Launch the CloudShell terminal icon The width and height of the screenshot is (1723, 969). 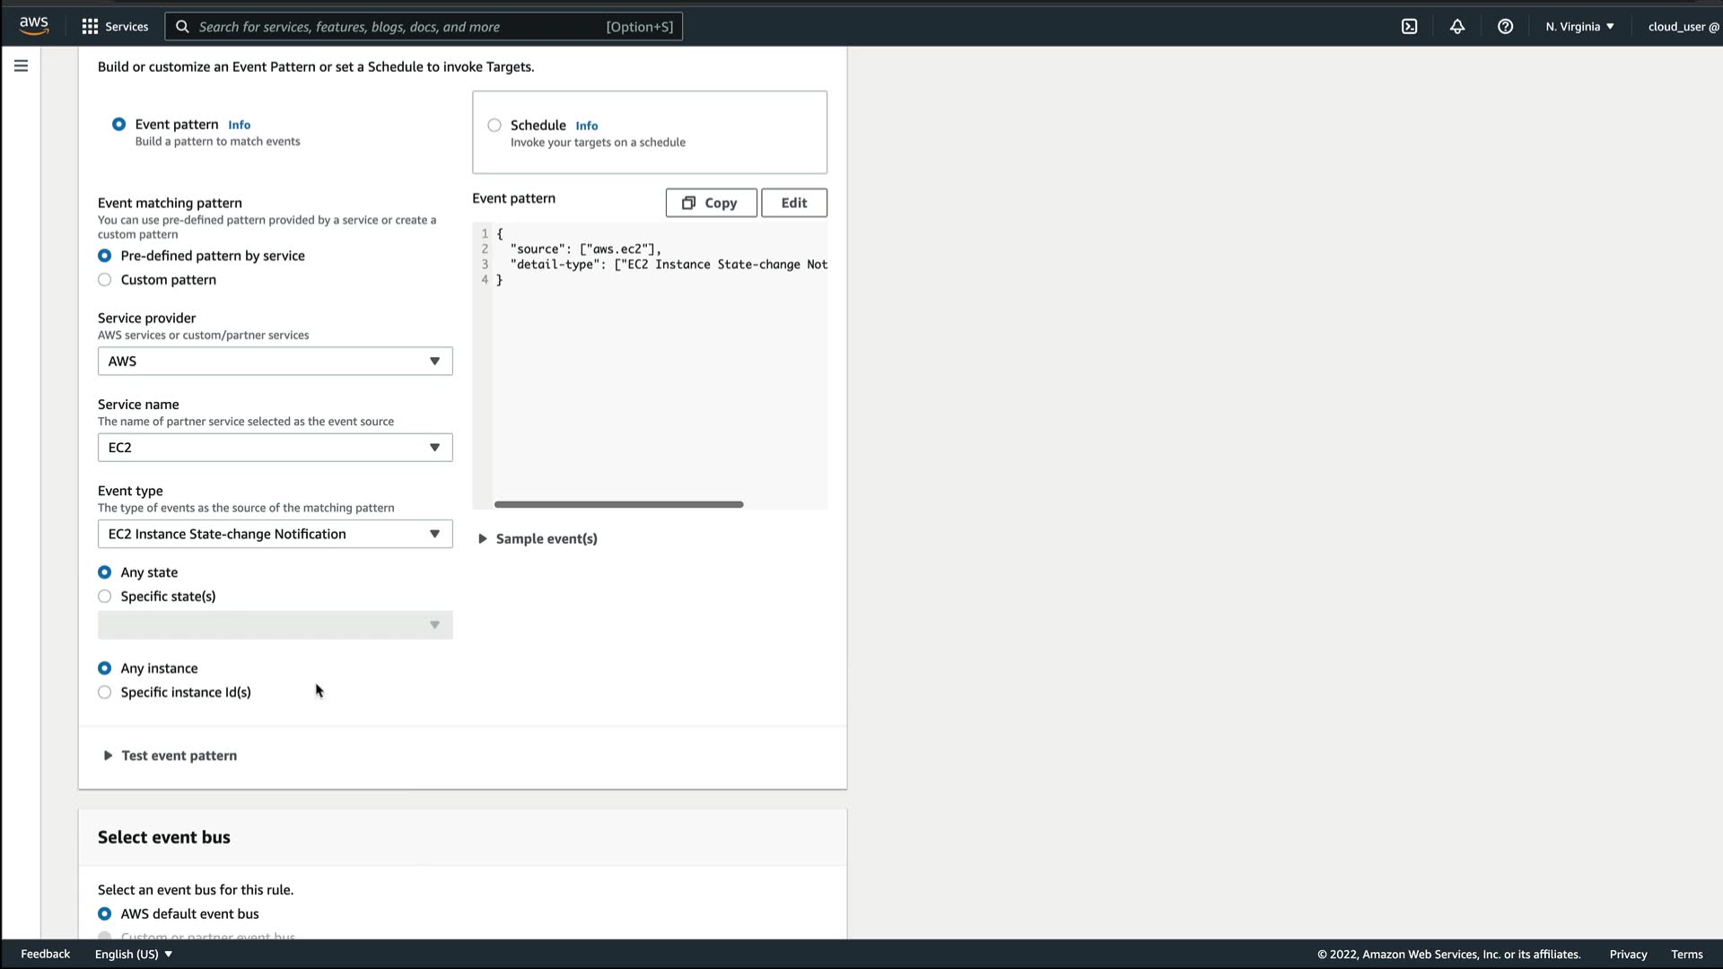tap(1409, 26)
